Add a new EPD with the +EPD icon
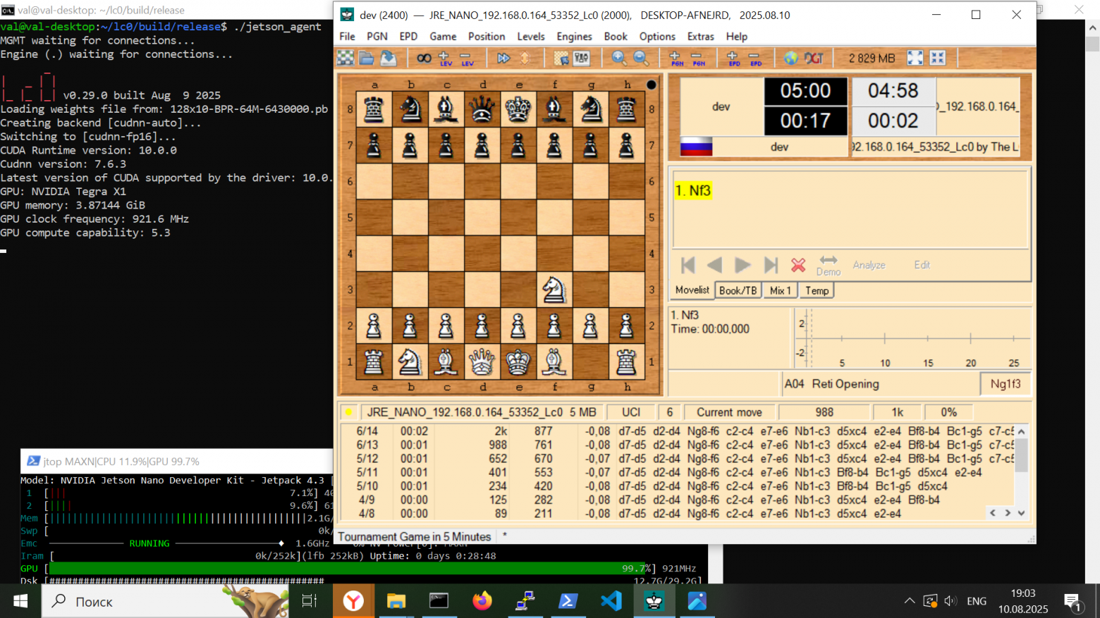The height and width of the screenshot is (618, 1100). coord(733,58)
